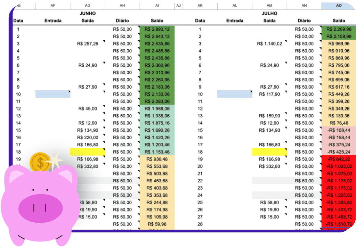Select the R$ 220,00 Saída cell
Viewport: 356px width, 247px height.
[88, 138]
